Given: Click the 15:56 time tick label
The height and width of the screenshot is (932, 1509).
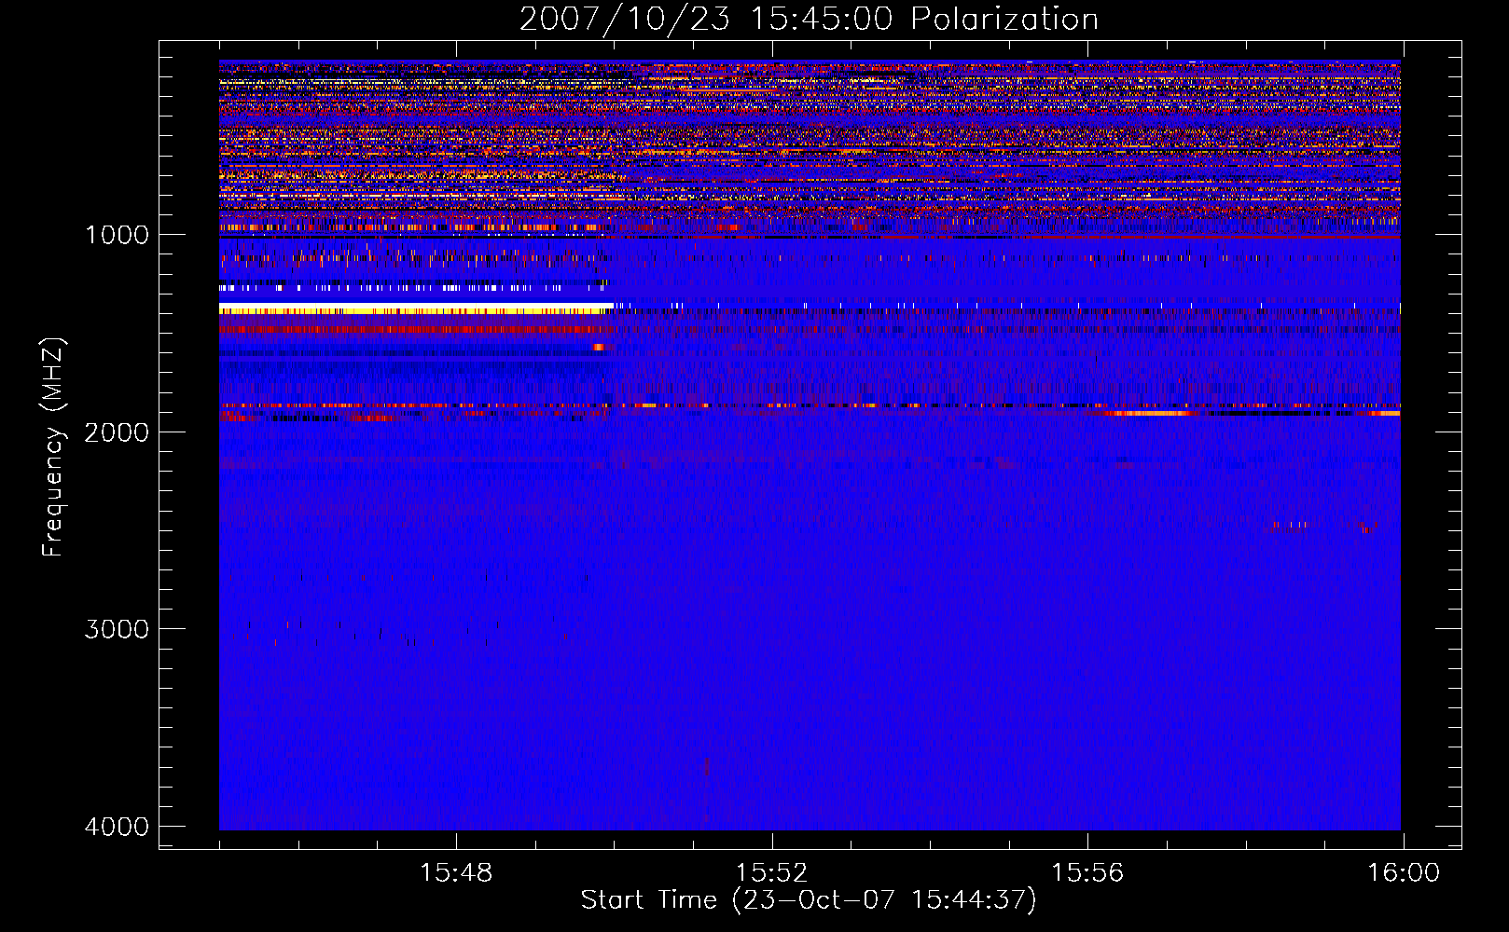Looking at the screenshot, I should pos(1087,873).
